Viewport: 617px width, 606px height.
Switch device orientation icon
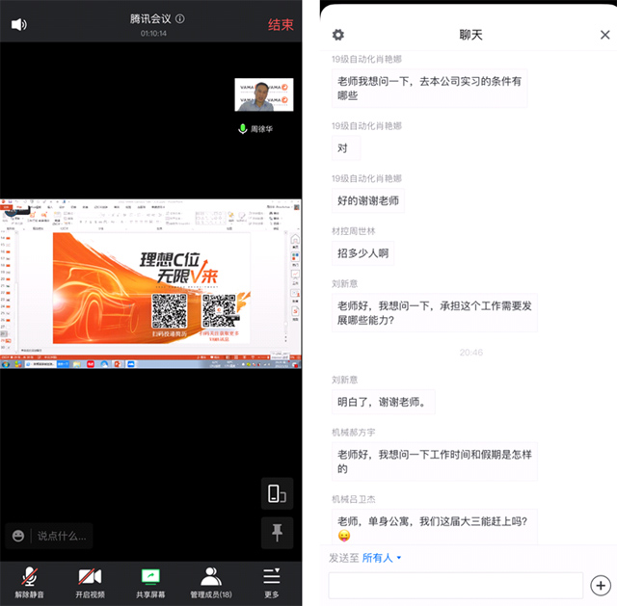coord(277,493)
